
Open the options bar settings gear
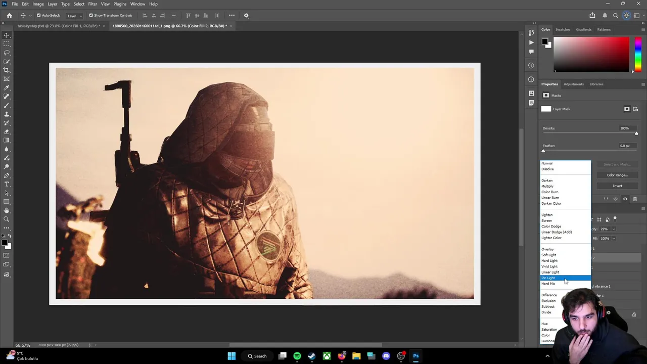click(246, 15)
